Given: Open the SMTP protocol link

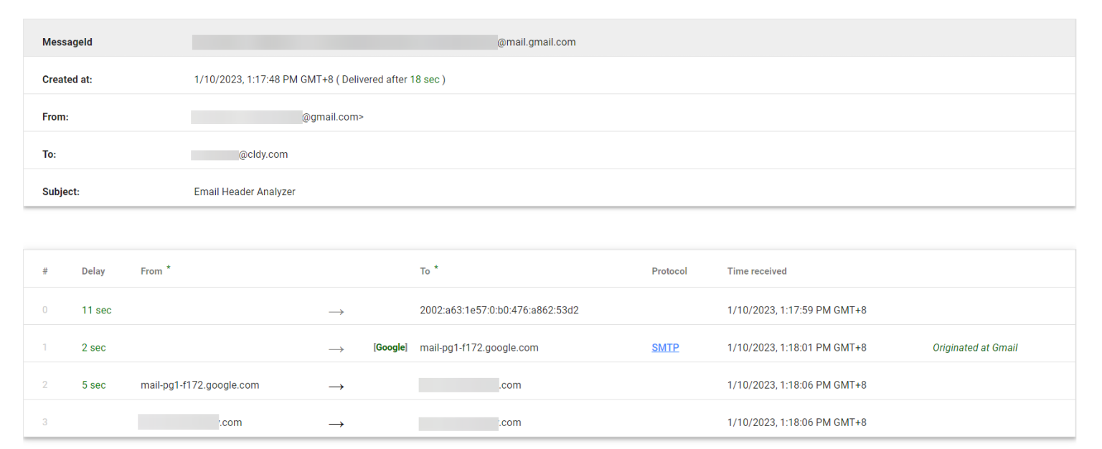Looking at the screenshot, I should pos(664,347).
